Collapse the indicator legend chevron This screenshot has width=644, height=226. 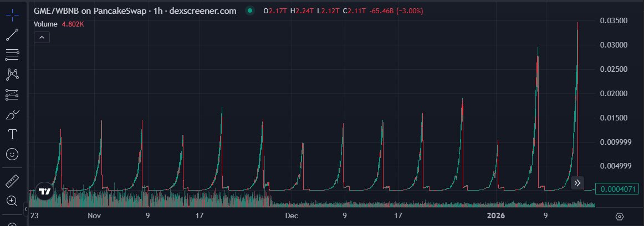[x=42, y=37]
